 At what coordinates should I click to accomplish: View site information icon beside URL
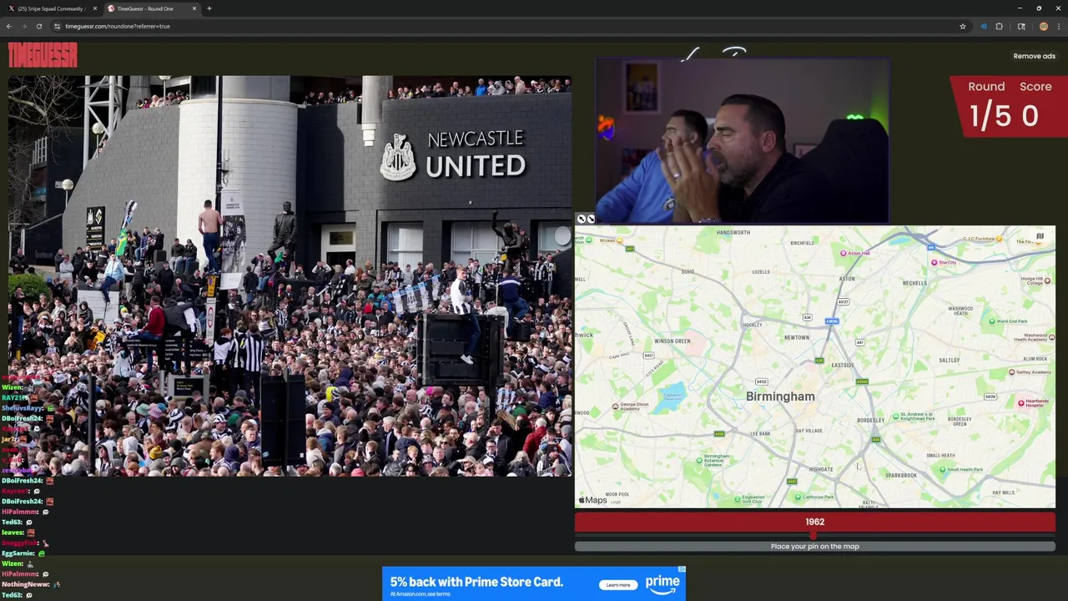(57, 26)
